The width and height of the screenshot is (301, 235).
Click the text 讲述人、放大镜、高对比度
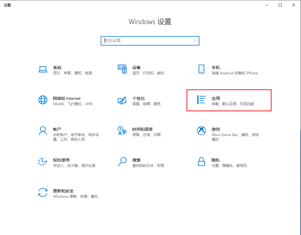pyautogui.click(x=74, y=165)
